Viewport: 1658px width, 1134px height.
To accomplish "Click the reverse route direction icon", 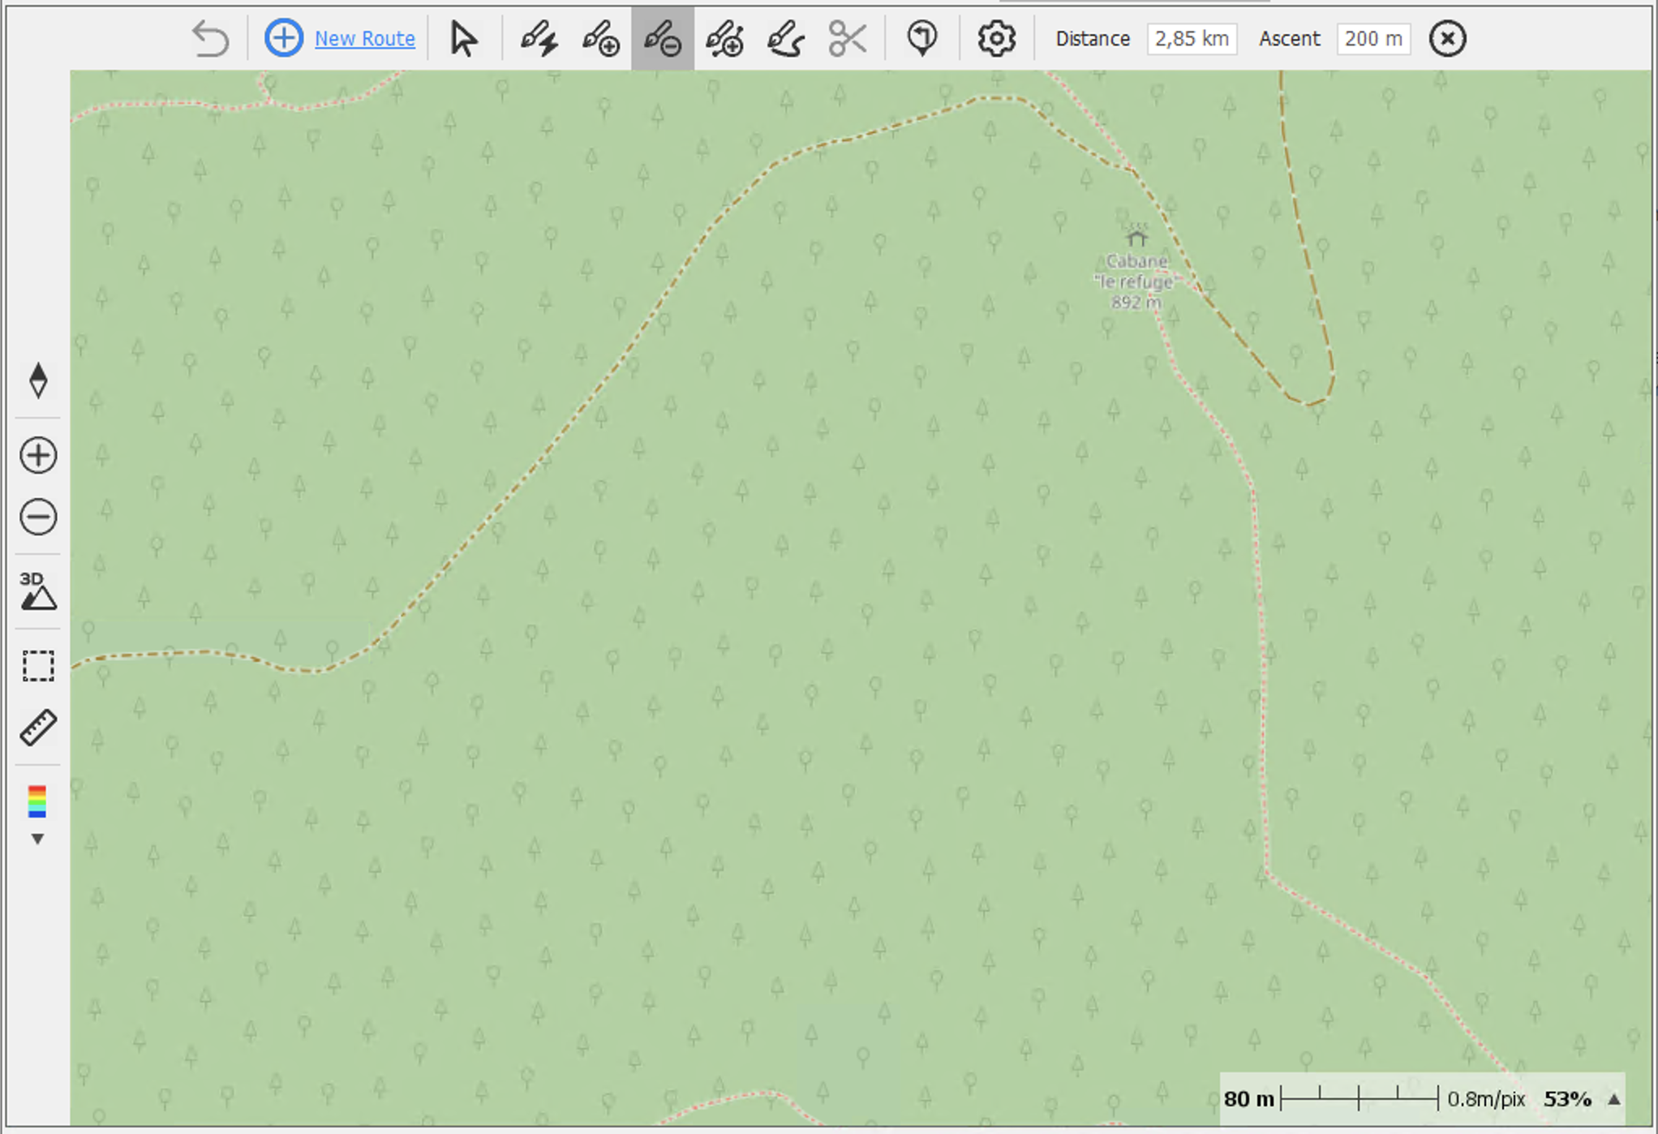I will [x=922, y=38].
